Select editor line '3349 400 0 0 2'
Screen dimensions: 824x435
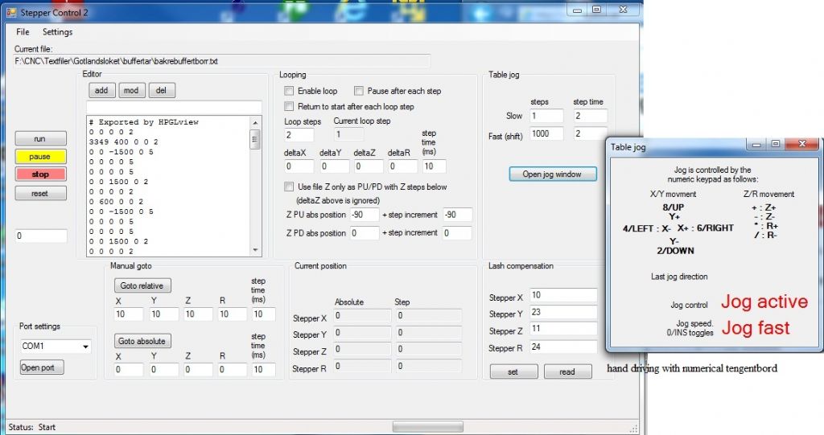[x=123, y=142]
